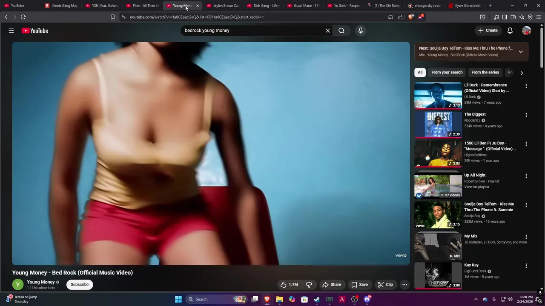Open the account avatar menu
The height and width of the screenshot is (306, 545).
click(527, 31)
